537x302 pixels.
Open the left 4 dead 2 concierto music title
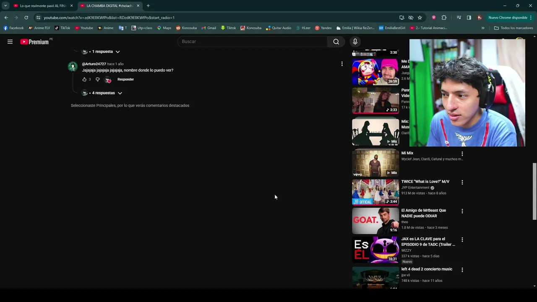tap(427, 269)
